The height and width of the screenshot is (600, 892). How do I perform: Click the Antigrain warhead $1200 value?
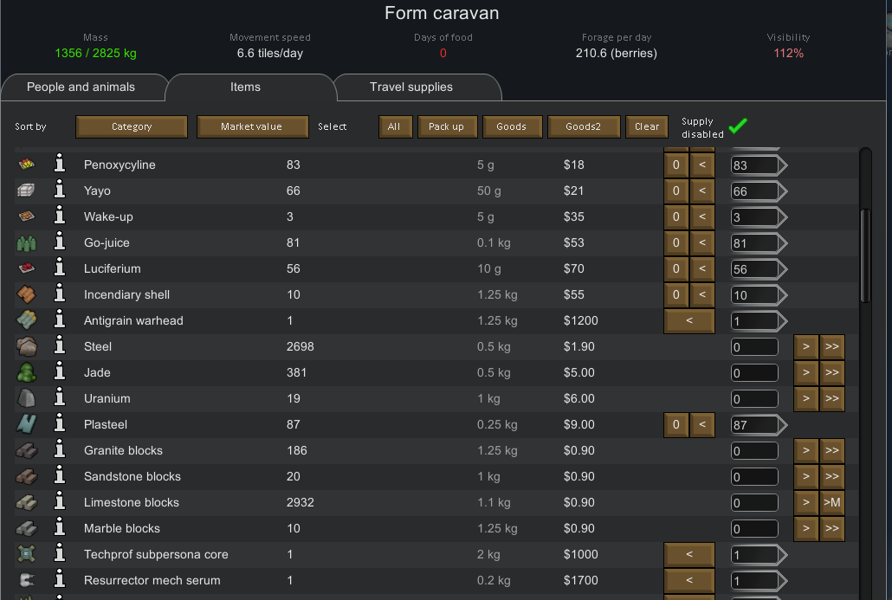581,320
